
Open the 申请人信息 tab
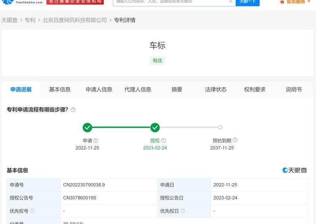99,90
